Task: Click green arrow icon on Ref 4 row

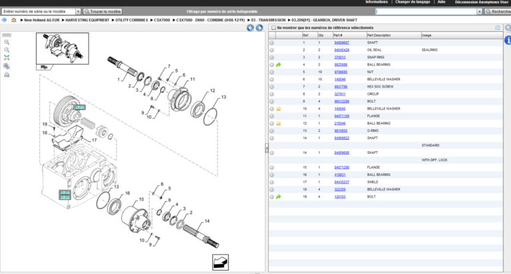Action: pos(279,64)
